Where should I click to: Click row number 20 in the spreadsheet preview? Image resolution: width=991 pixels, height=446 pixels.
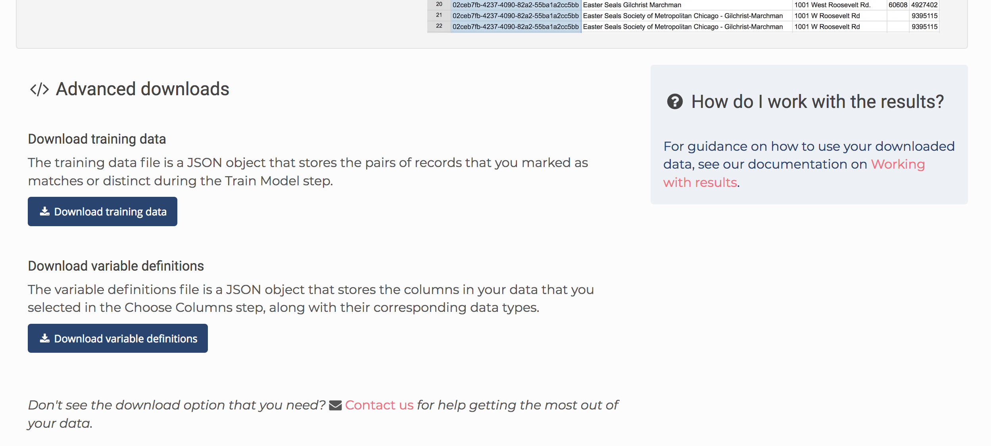(439, 4)
